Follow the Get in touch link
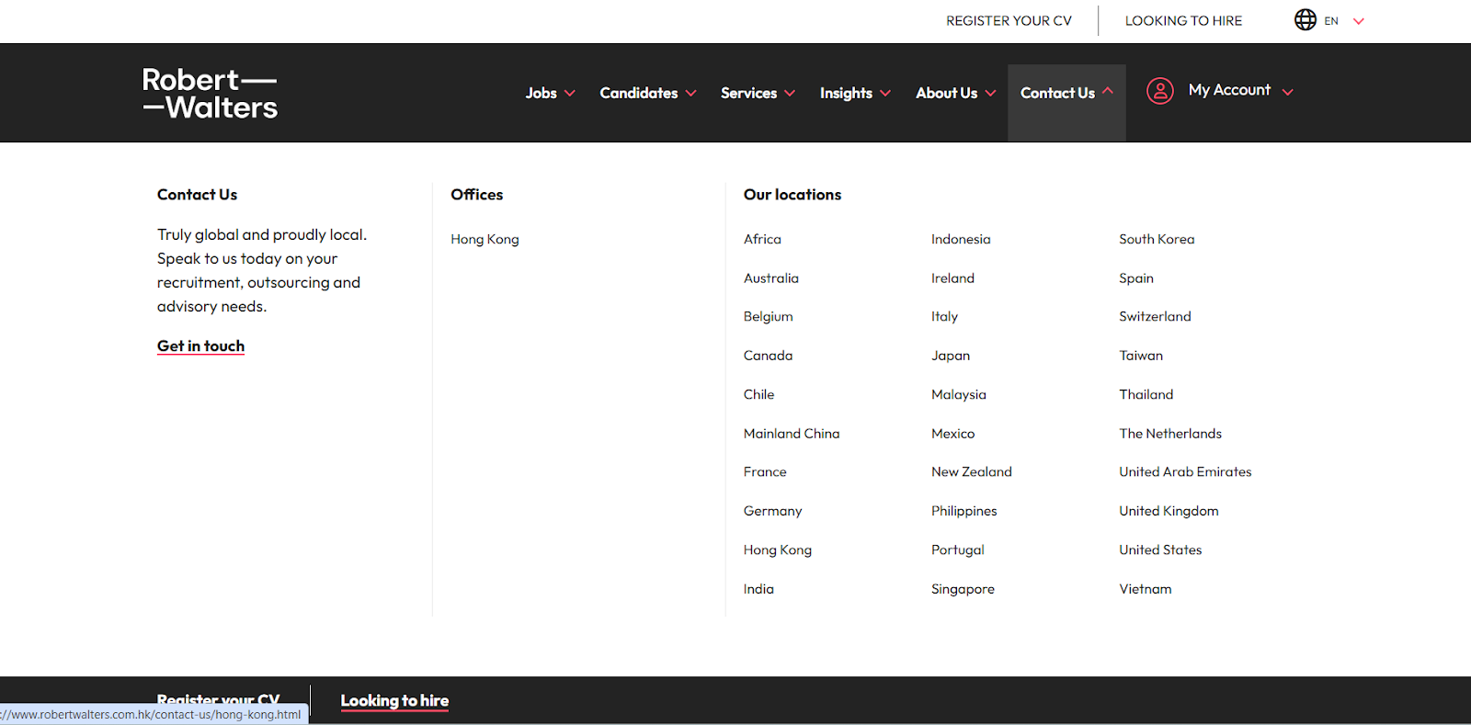Screen dimensions: 1471x725 pos(200,346)
